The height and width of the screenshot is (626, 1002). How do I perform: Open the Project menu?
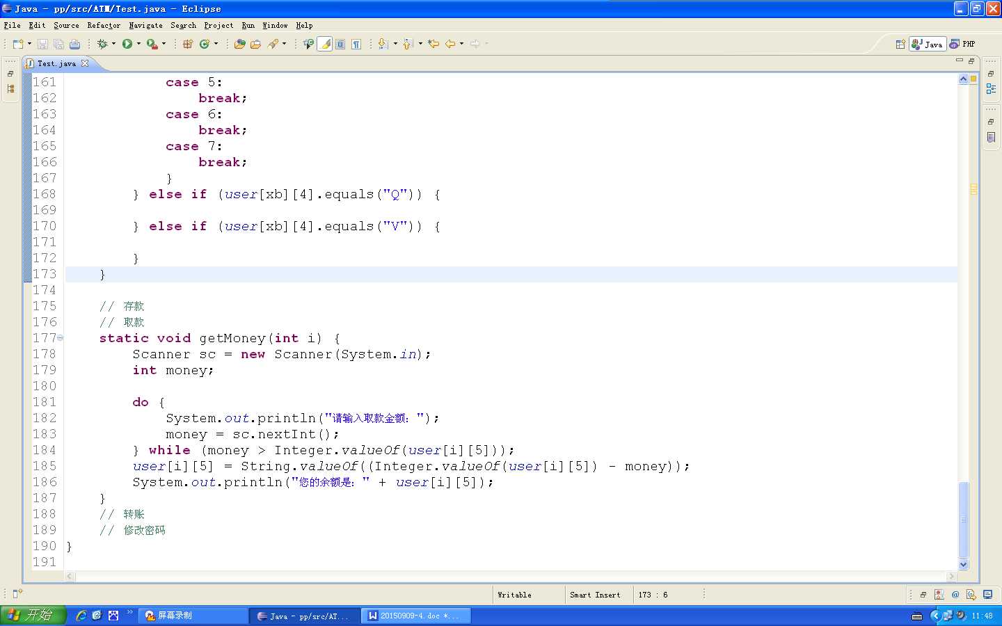click(x=218, y=25)
